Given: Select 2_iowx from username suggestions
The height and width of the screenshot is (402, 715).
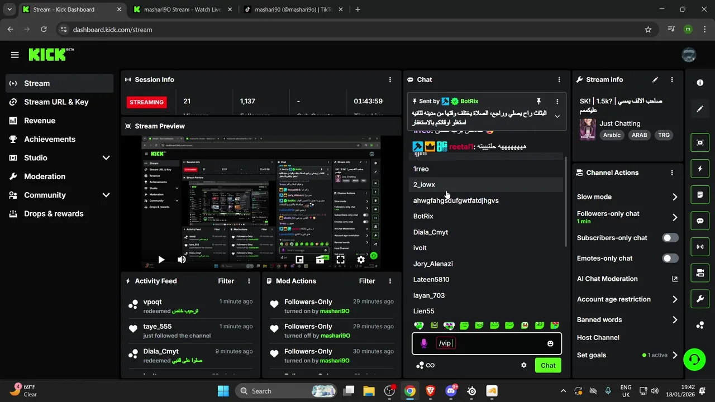Looking at the screenshot, I should point(486,185).
